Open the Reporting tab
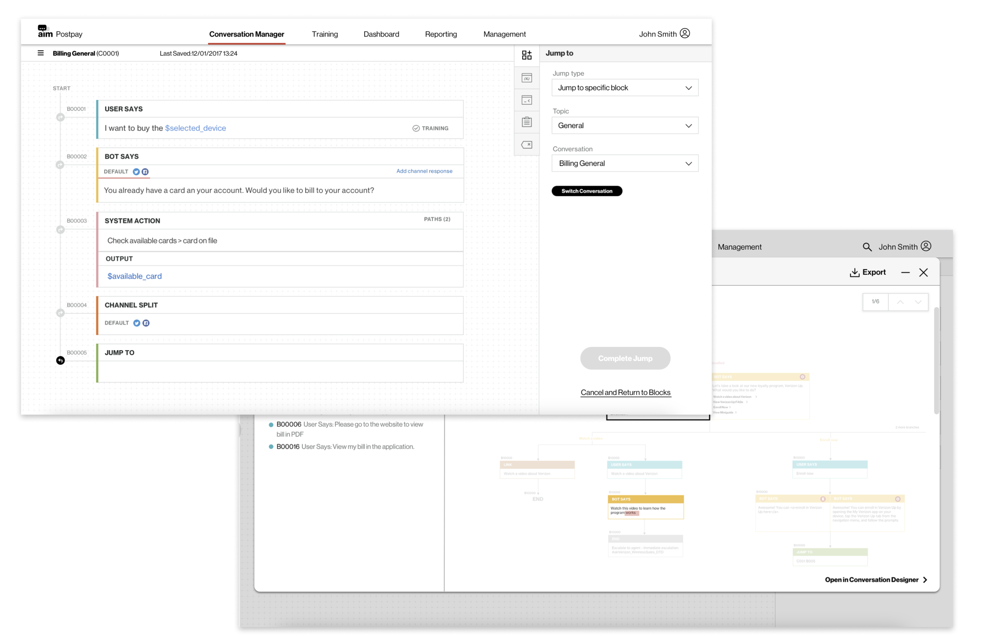 click(441, 34)
